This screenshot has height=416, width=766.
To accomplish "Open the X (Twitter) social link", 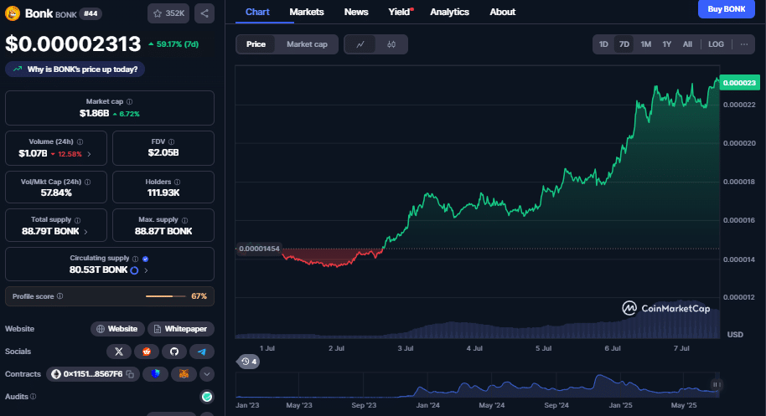I will [119, 352].
